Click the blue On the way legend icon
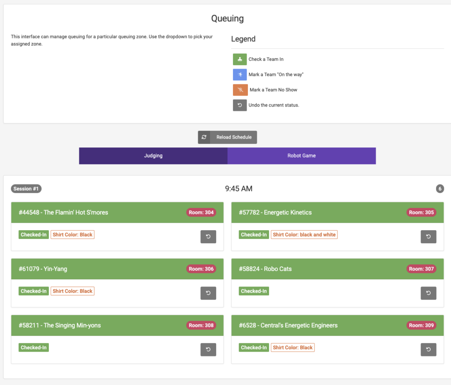This screenshot has height=385, width=451. coord(240,74)
